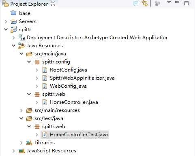Click the src/main/resources folder icon

[x=29, y=110]
